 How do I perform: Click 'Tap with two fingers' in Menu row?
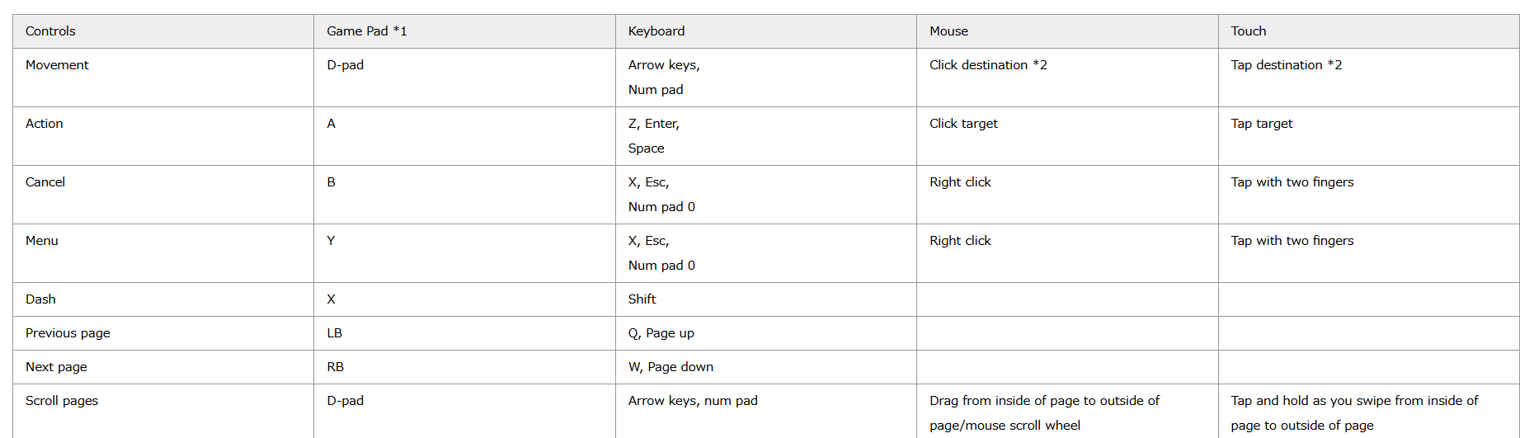(1292, 241)
